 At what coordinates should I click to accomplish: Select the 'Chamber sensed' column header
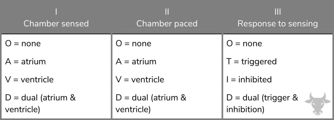[x=56, y=23]
